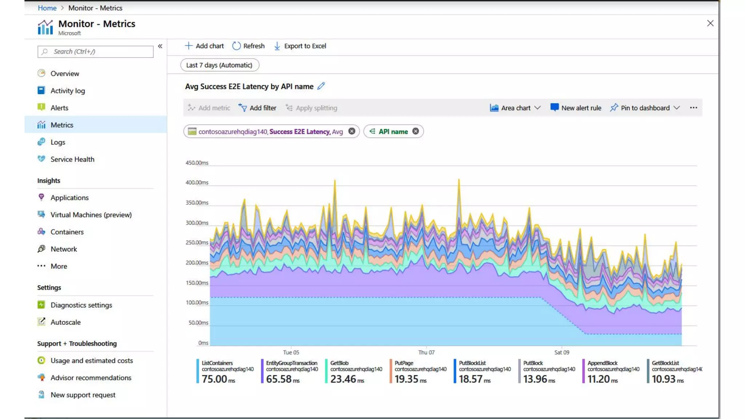The width and height of the screenshot is (745, 419).
Task: Open the Activity log menu item
Action: coord(68,91)
